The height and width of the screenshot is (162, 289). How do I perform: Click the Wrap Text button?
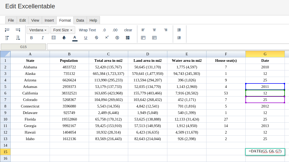[x=87, y=30]
